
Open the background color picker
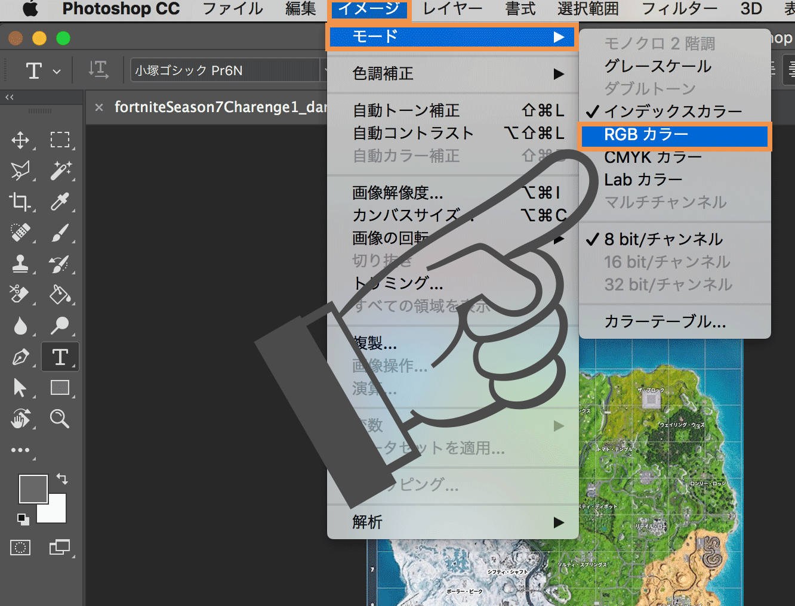click(55, 512)
